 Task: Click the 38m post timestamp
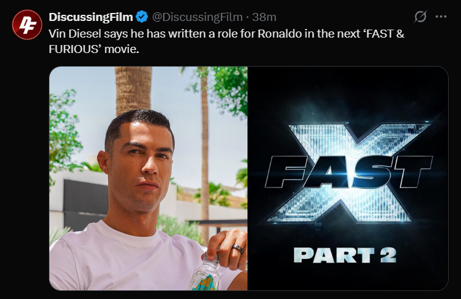pyautogui.click(x=264, y=17)
